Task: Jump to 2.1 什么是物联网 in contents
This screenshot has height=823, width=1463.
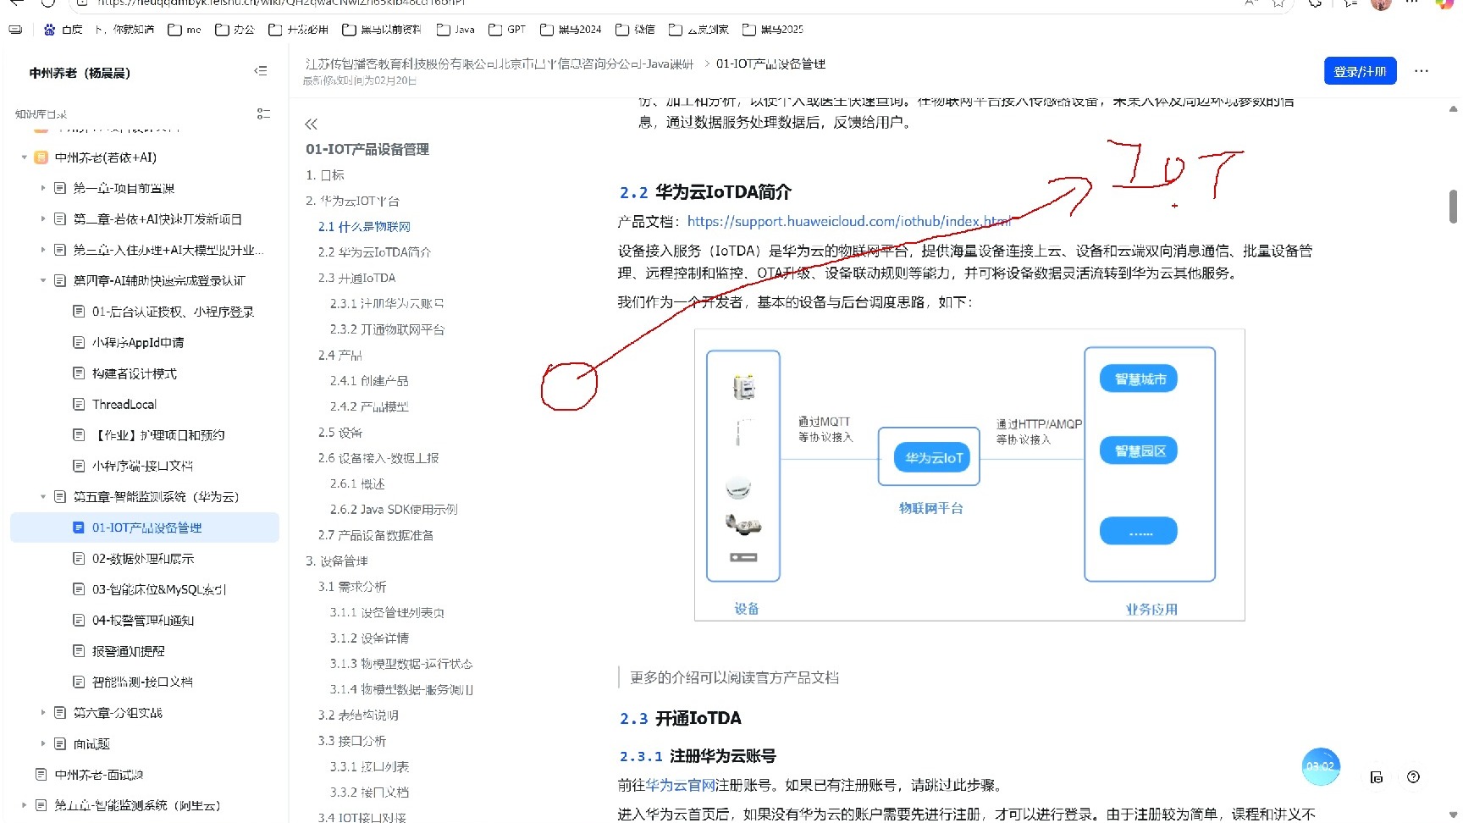Action: pos(364,227)
